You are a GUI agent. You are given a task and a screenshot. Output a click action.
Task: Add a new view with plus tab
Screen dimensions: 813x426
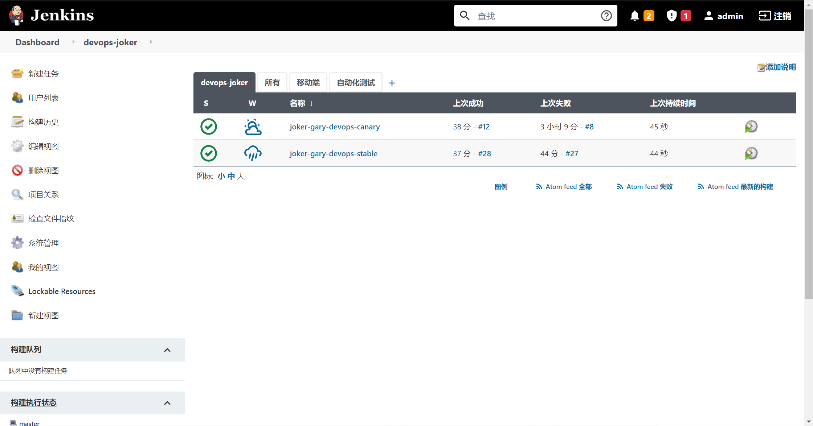pos(392,83)
